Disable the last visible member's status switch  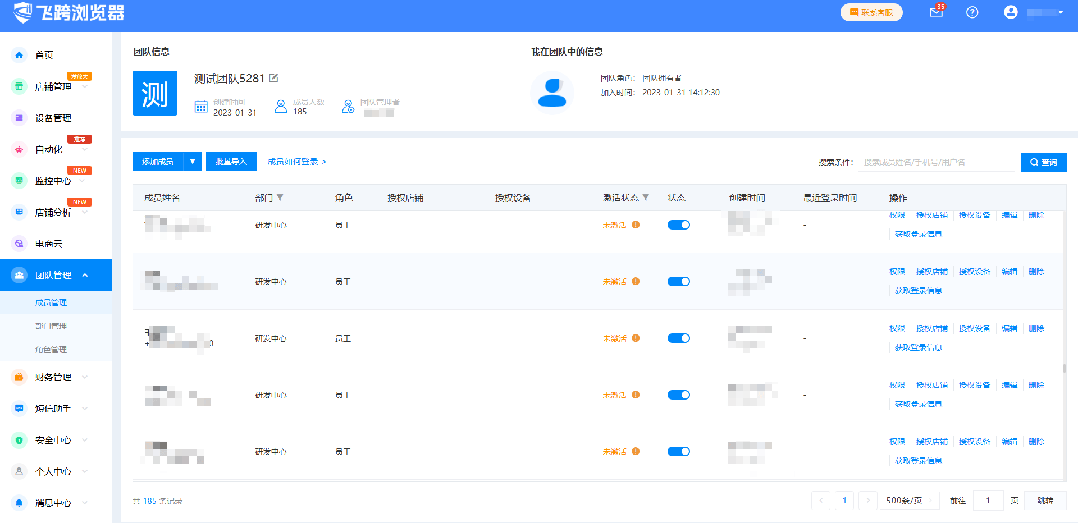point(678,452)
